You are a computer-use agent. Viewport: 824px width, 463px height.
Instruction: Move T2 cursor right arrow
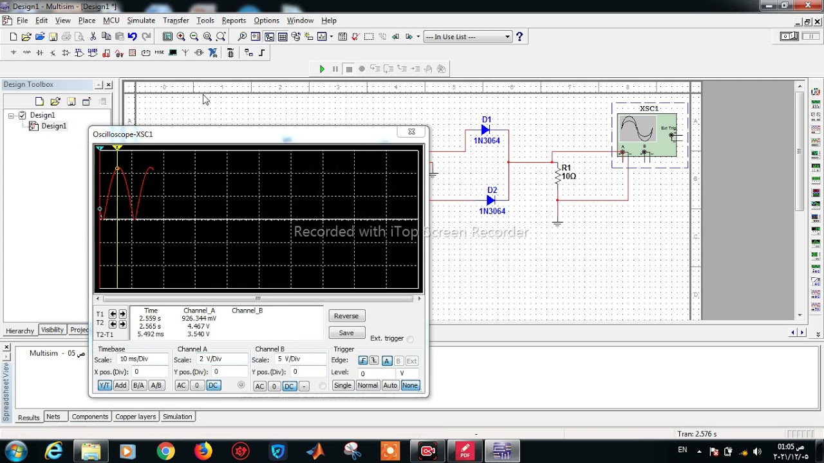coord(122,324)
